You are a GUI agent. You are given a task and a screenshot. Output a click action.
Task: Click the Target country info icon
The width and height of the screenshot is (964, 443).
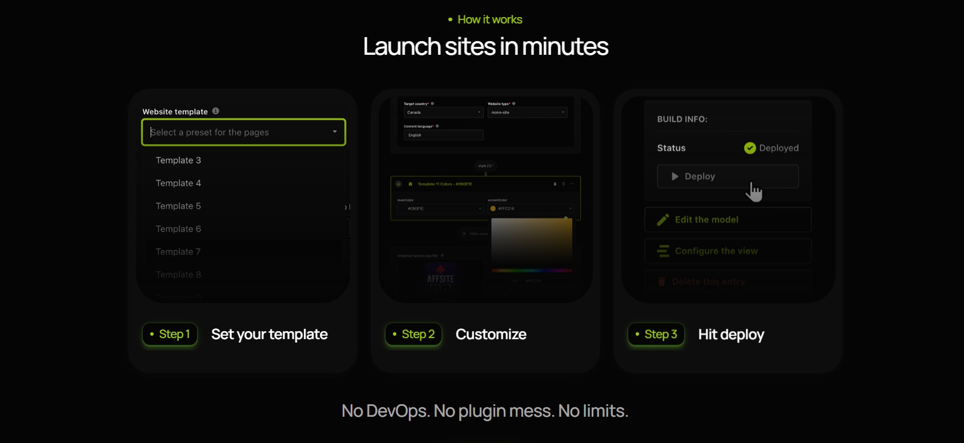click(432, 104)
